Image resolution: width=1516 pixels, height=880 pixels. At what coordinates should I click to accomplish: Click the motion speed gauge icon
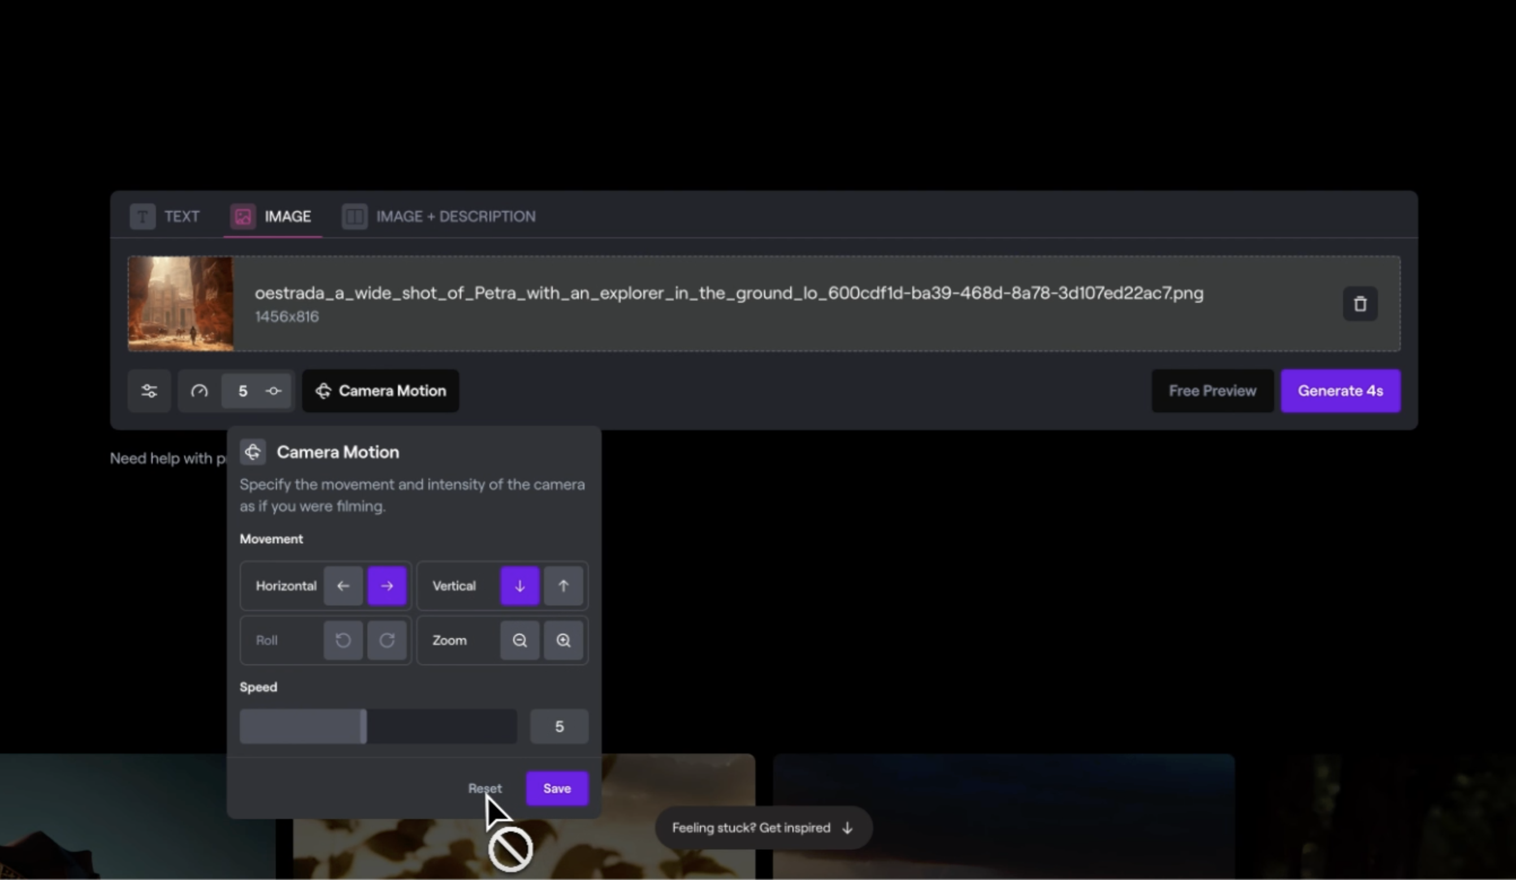coord(199,391)
